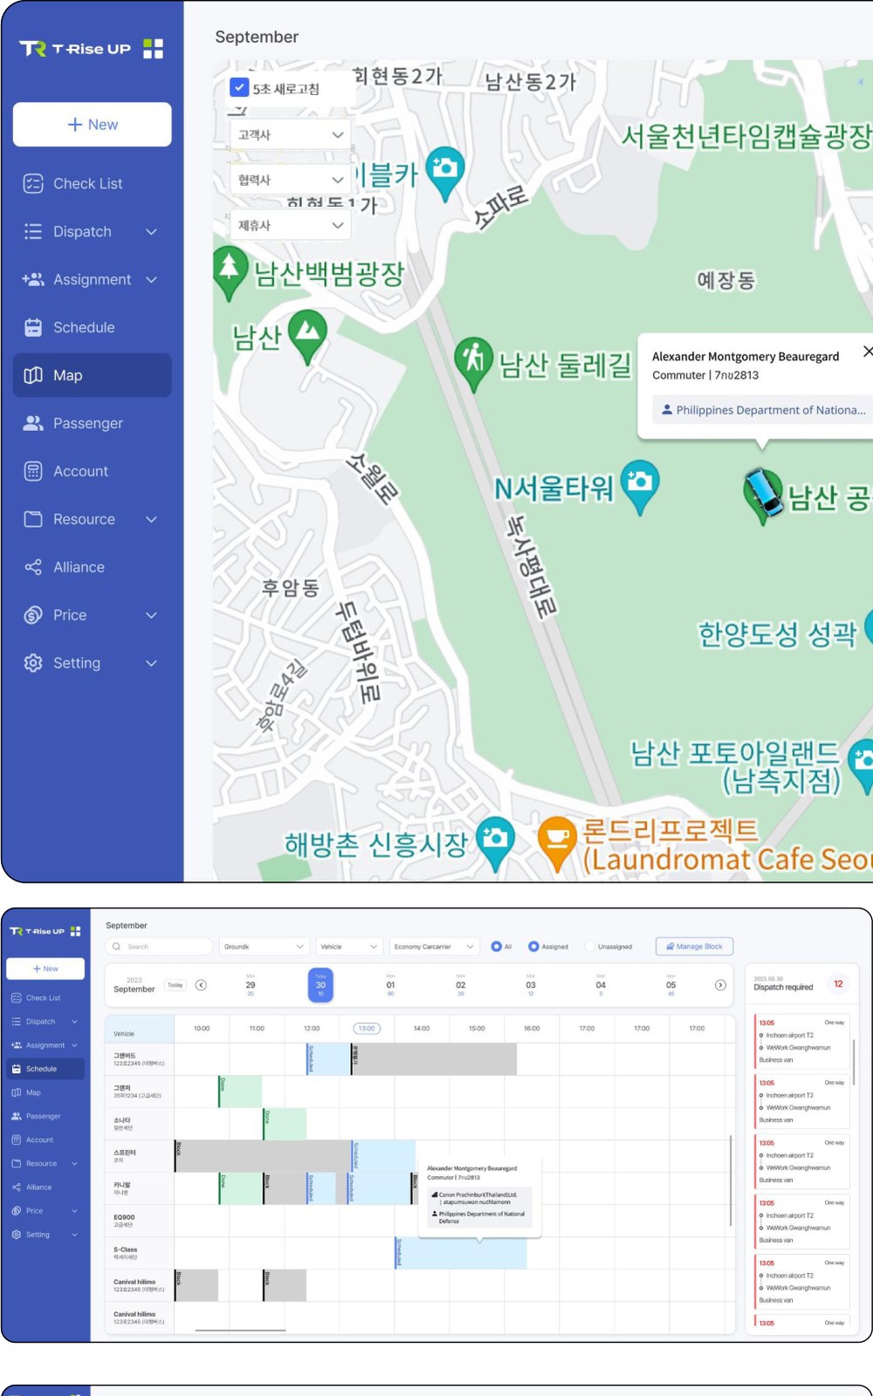Image resolution: width=873 pixels, height=1396 pixels.
Task: Open the 고객사 dropdown on the map
Action: point(291,134)
